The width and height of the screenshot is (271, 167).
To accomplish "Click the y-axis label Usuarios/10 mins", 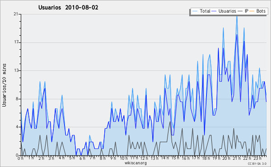I will (x=4, y=85).
